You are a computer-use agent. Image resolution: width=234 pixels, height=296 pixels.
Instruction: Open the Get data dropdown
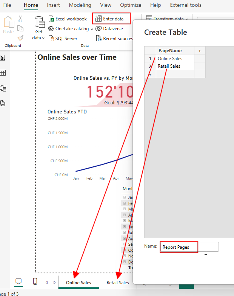pos(38,35)
